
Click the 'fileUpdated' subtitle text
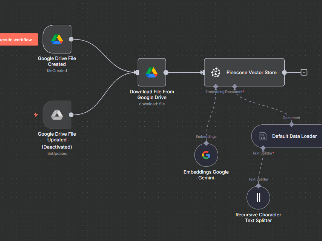coord(57,154)
